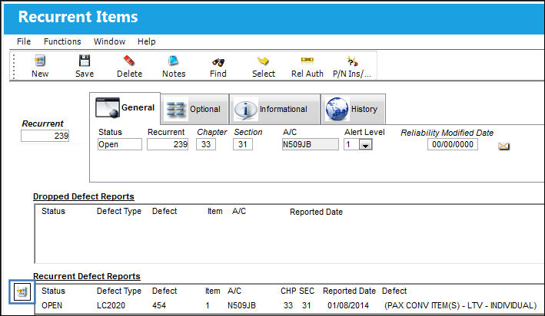Viewport: 545px width, 316px height.
Task: Click reported date 01/08/2014
Action: pyautogui.click(x=348, y=305)
